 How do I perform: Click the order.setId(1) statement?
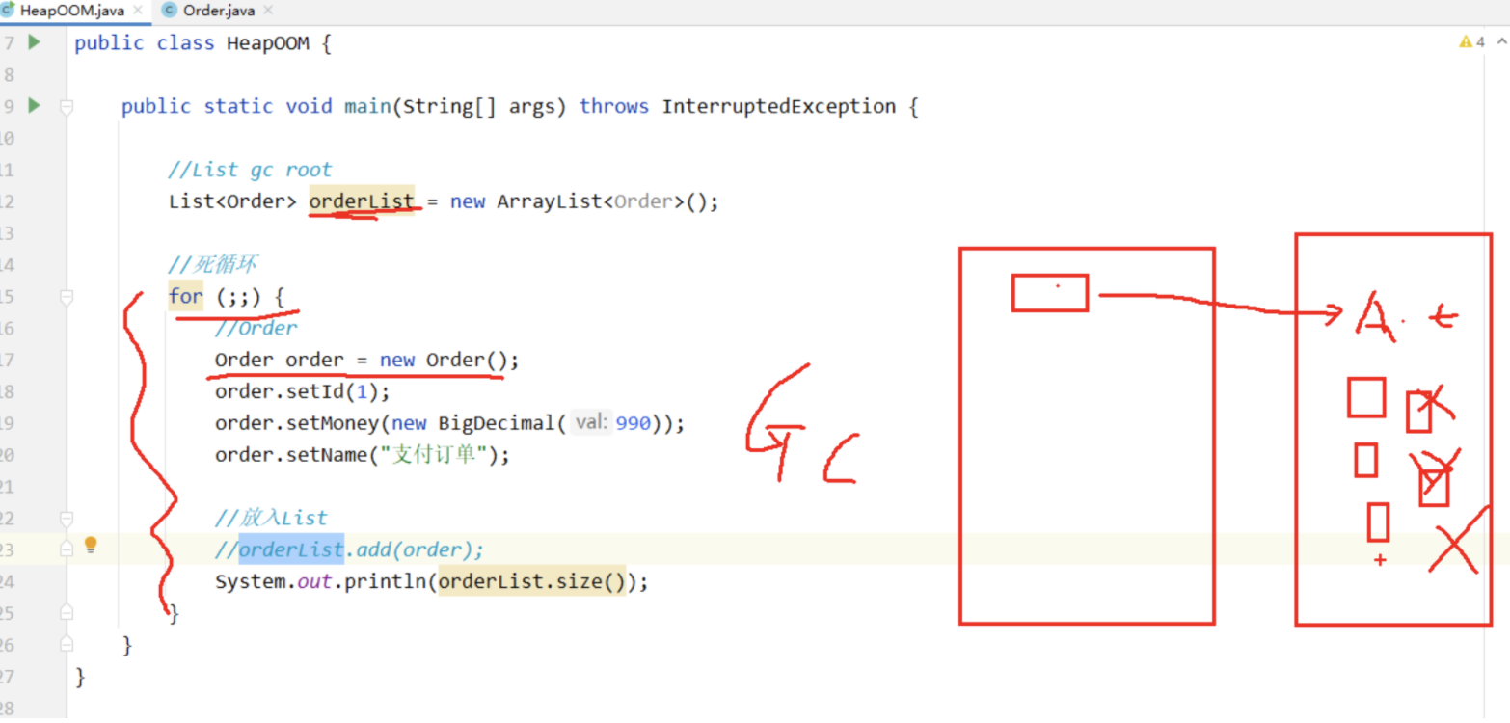coord(303,392)
